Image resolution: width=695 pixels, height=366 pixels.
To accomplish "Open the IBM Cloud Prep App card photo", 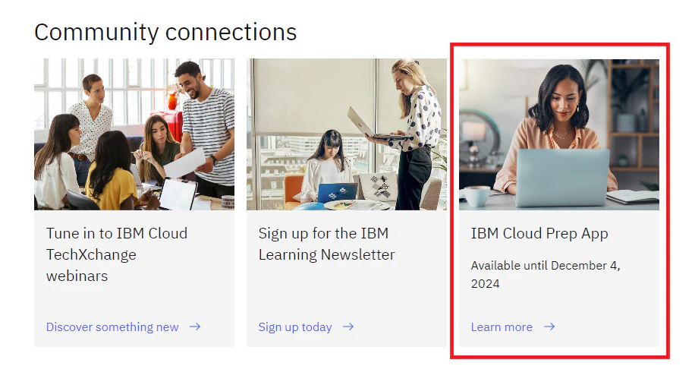I will tap(559, 134).
